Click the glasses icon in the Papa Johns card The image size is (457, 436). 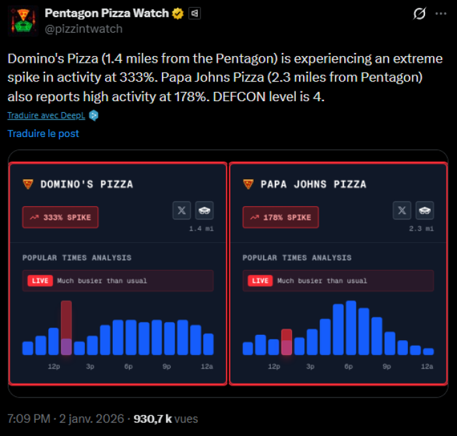click(x=425, y=210)
